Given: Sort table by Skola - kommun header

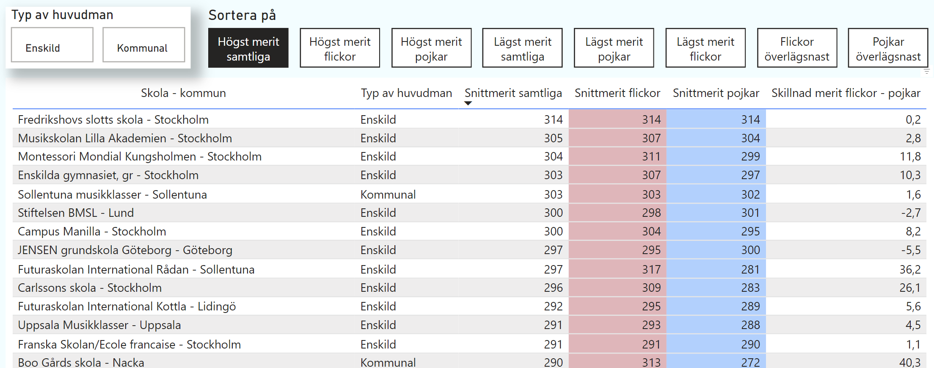Looking at the screenshot, I should [x=183, y=93].
